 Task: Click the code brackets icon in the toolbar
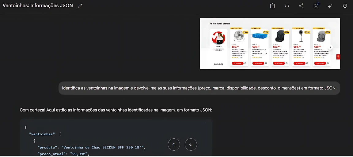point(287,6)
